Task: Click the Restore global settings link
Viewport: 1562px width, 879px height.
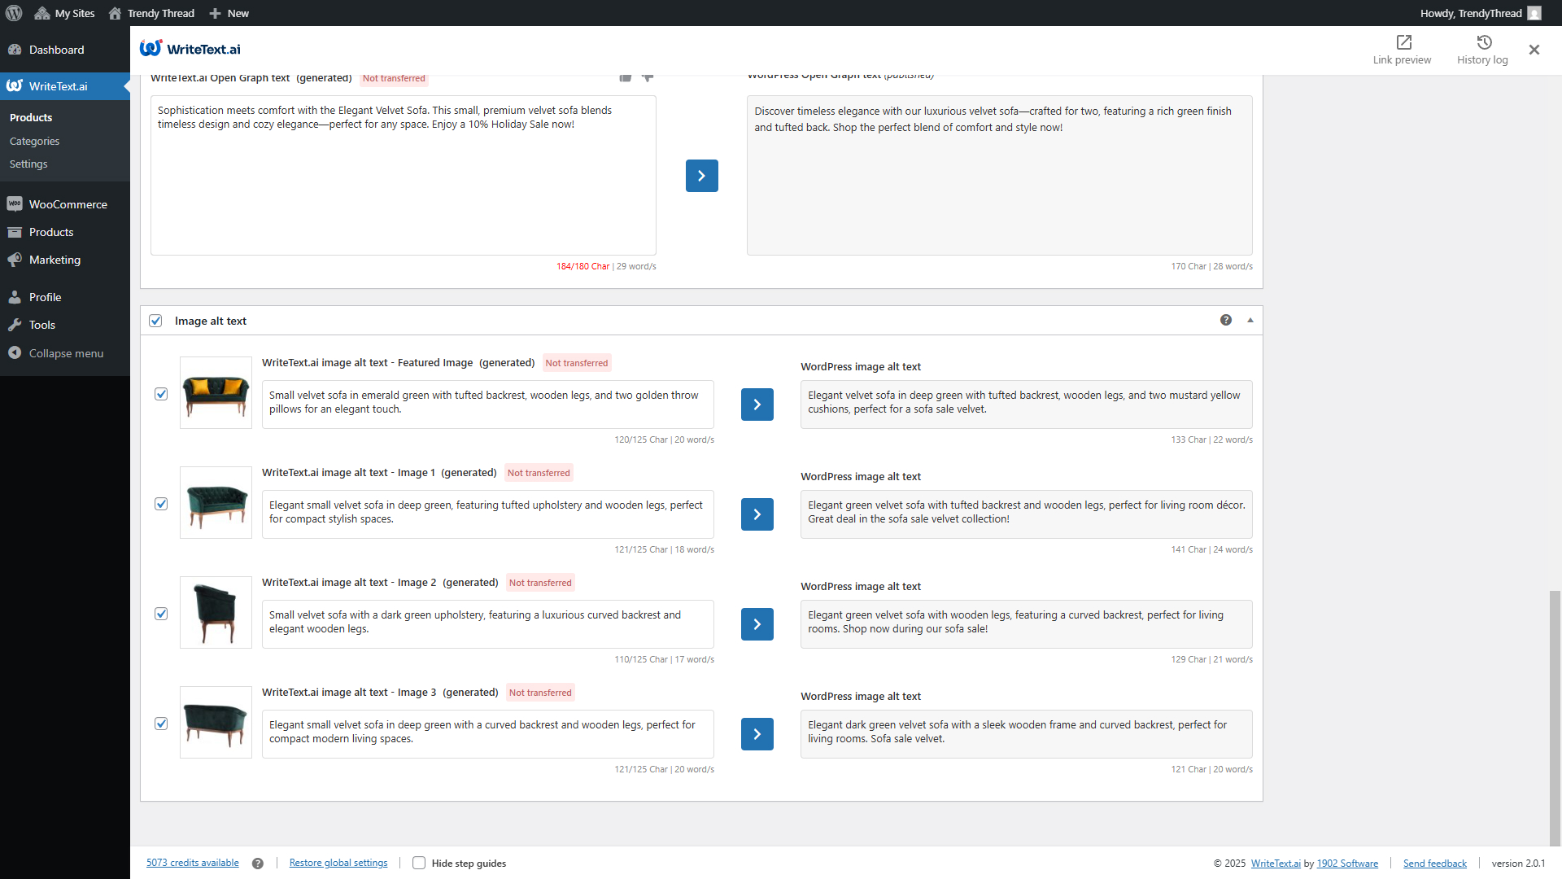Action: click(x=338, y=863)
